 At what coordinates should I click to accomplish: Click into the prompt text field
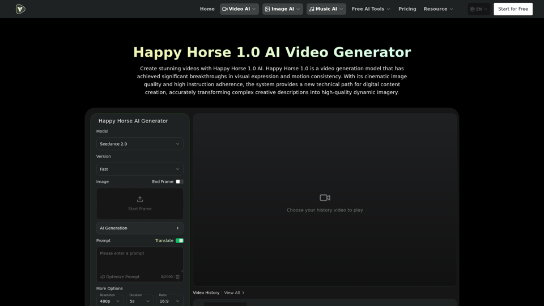tap(139, 259)
